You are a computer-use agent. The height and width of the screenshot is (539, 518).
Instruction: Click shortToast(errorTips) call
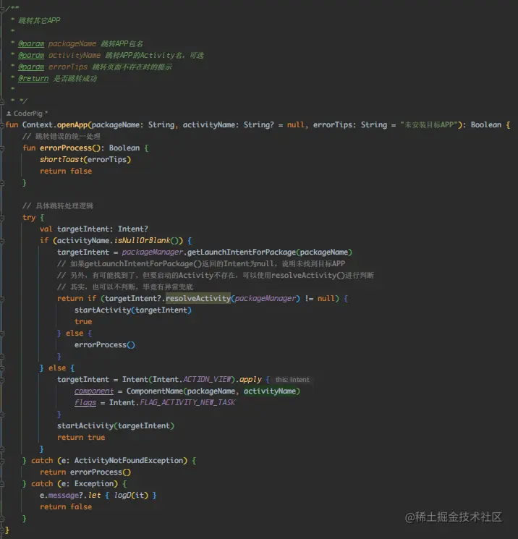pyautogui.click(x=85, y=159)
